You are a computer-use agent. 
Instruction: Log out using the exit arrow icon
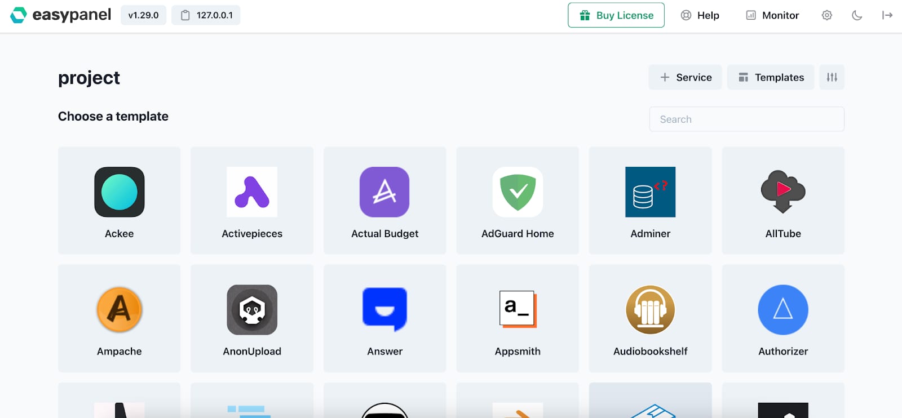(887, 15)
